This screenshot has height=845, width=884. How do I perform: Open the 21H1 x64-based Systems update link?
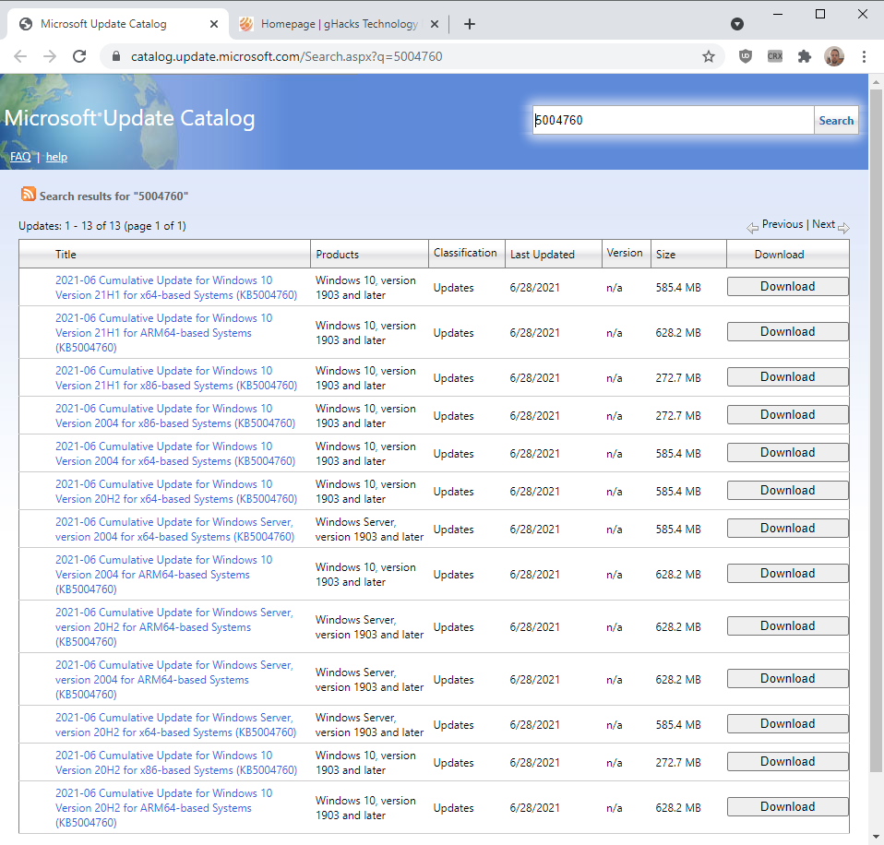176,288
